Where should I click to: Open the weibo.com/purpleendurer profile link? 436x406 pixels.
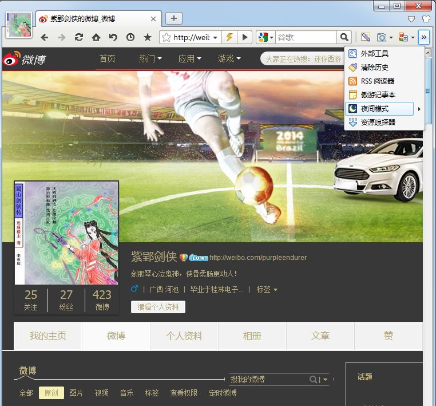tap(257, 258)
